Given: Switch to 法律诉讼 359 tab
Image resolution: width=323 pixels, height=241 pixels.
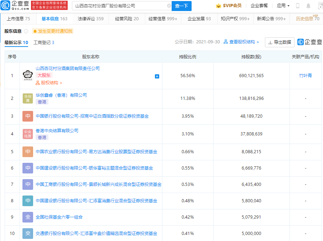Looking at the screenshot, I should click(x=91, y=19).
